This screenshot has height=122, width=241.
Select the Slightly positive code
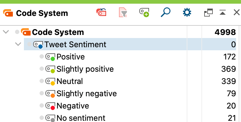coord(85,69)
